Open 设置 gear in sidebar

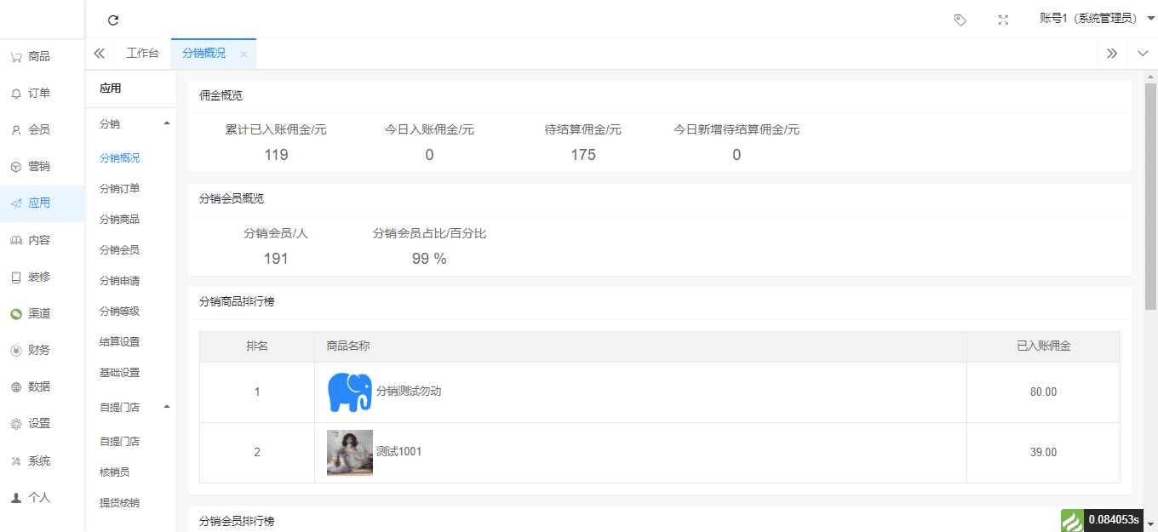38,423
